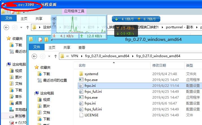Open 最近访问的位置 in front window sidebar
Image resolution: width=202 pixels, height=125 pixels.
(55, 80)
